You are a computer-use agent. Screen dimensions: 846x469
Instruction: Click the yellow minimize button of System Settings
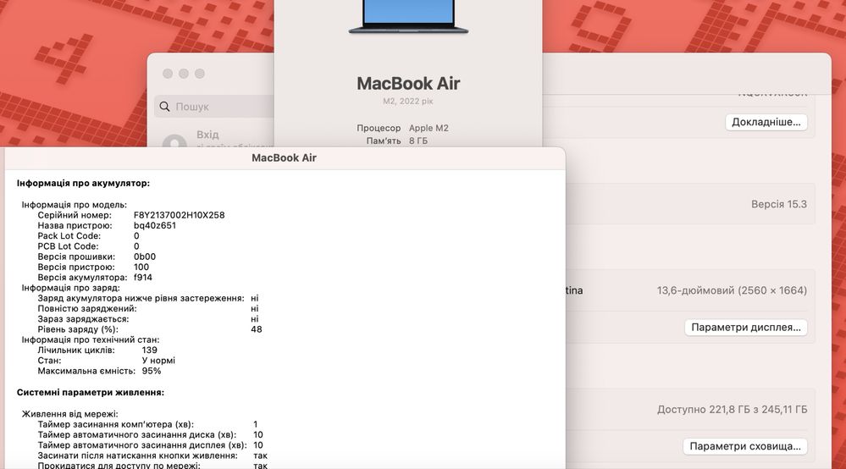click(184, 74)
